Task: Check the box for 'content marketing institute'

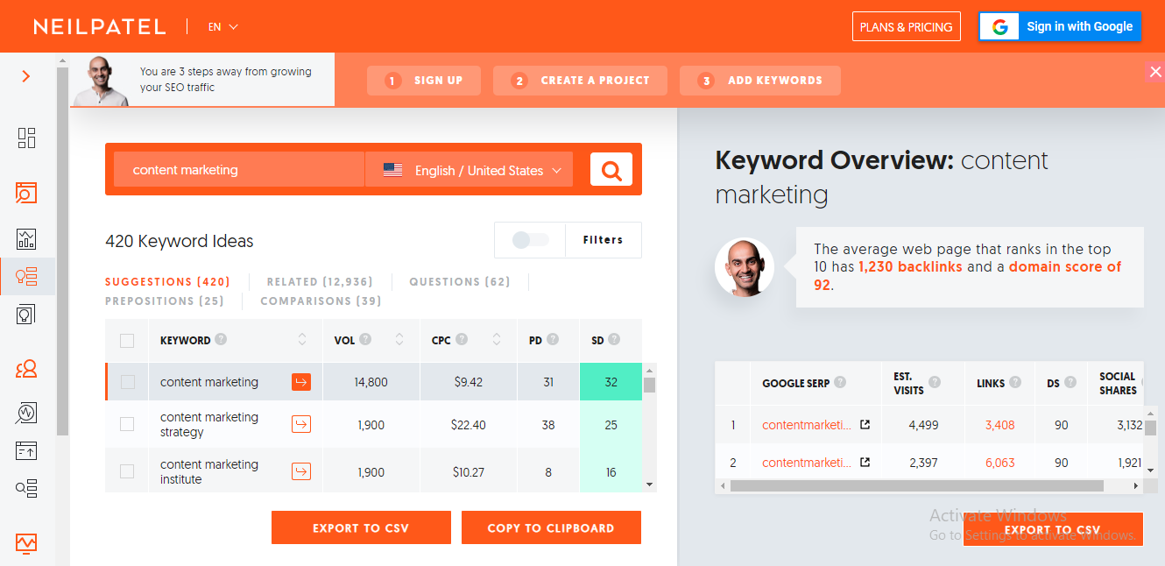Action: (127, 471)
